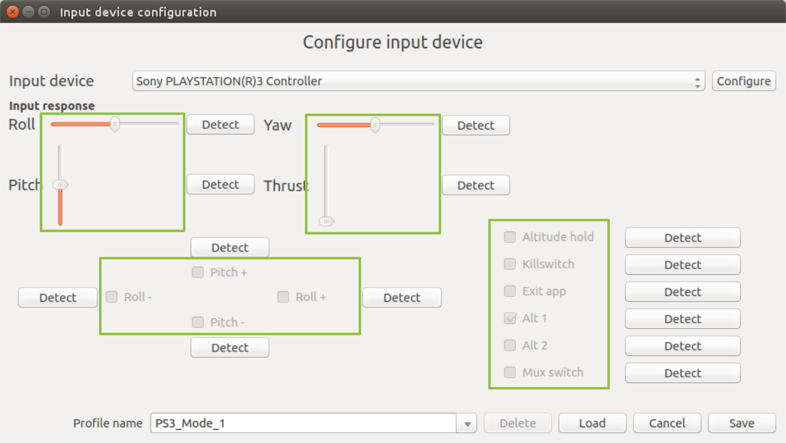
Task: Click the Profile name text field
Action: click(x=306, y=423)
